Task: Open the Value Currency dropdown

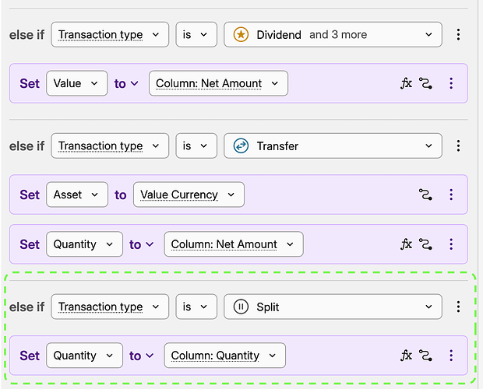Action: pyautogui.click(x=189, y=194)
